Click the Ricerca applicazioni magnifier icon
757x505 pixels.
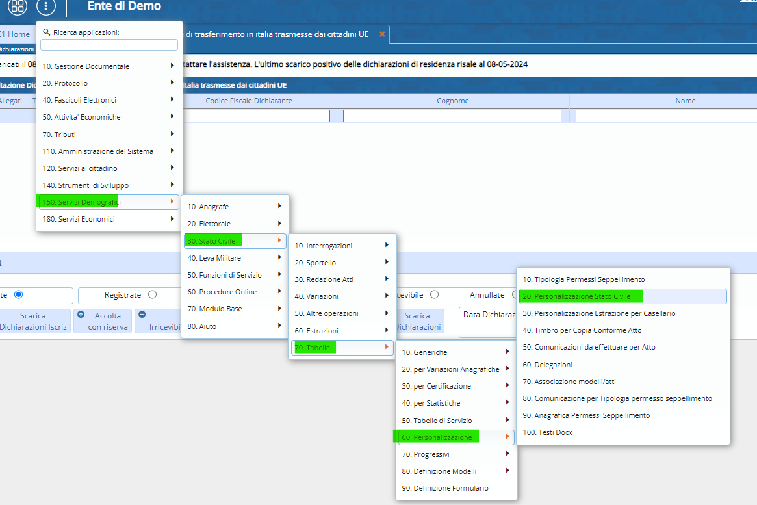46,32
